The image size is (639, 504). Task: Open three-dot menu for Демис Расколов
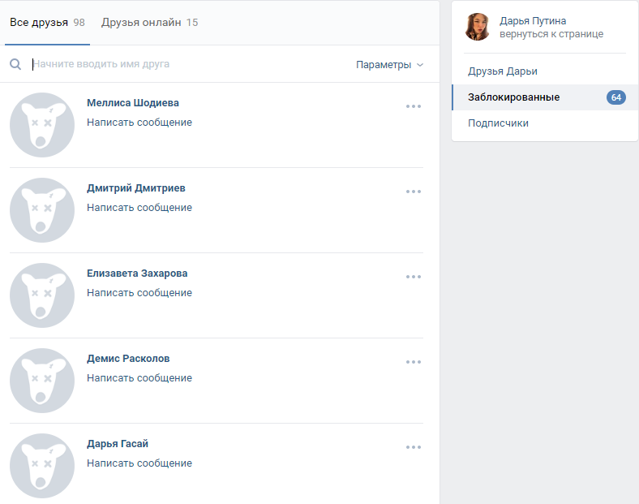coord(414,362)
